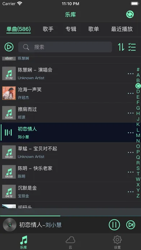Image resolution: width=141 pixels, height=250 pixels.
Task: Tap the sync refresh icon in header
Action: coord(130,14)
